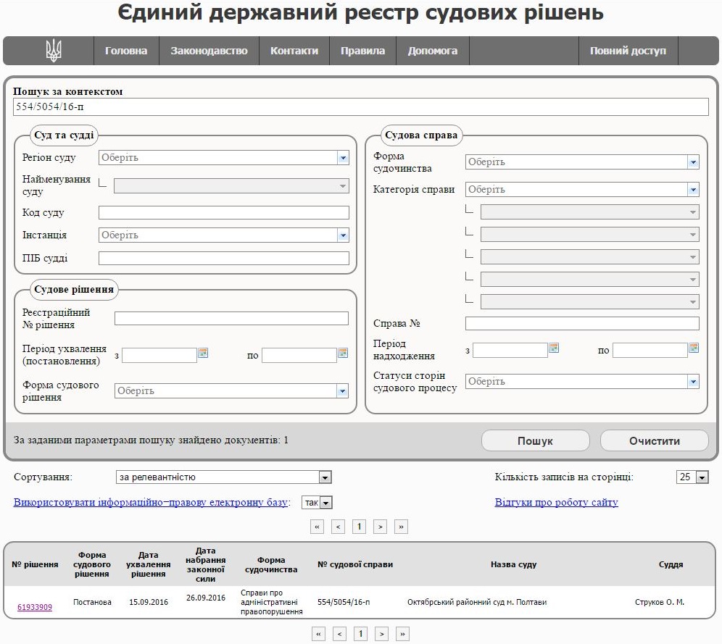
Task: Click the ПІБ судді input field
Action: tap(223, 259)
